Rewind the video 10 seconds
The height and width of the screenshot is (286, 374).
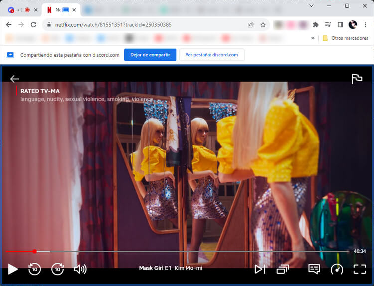(x=34, y=269)
